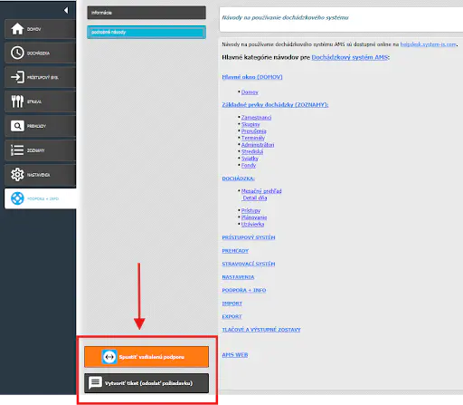
Task: Open the Sviatky link
Action: tap(250, 159)
